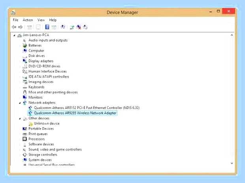Image resolution: width=245 pixels, height=183 pixels.
Task: Minimize the Device Manager window
Action: click(x=211, y=11)
